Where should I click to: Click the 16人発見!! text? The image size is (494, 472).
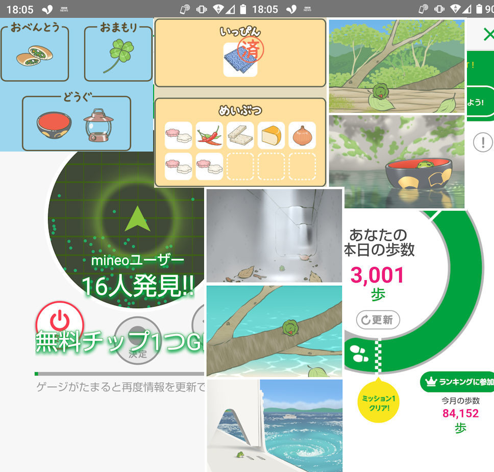[138, 286]
